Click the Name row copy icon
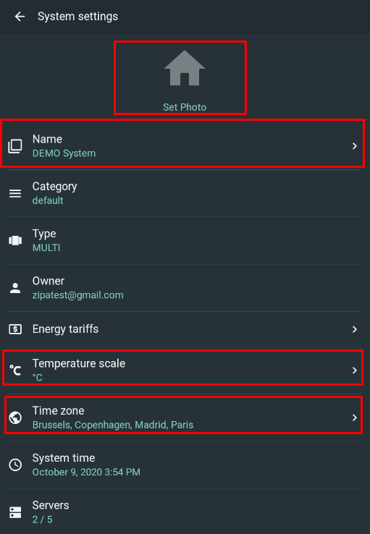370x534 pixels. tap(15, 146)
